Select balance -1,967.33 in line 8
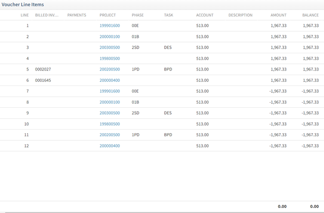 click(310, 102)
